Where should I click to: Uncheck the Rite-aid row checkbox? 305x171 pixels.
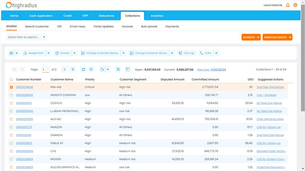pos(12,87)
